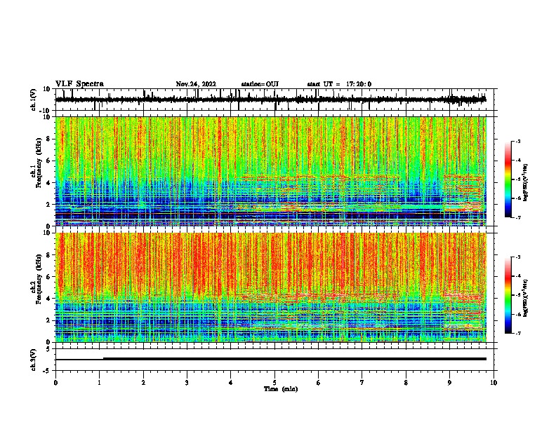Click inside the ch.2 spectrogram panel
This screenshot has height=429, width=556.
pos(271,287)
